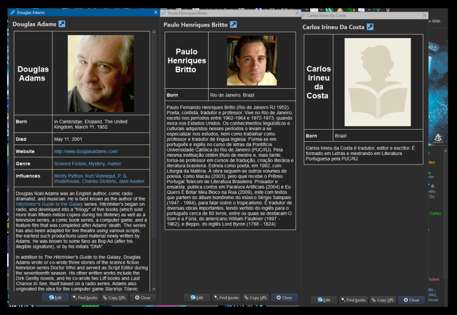Screen dimensions: 457x315
Task: Open external link icon next to Douglas Adams heading
Action: pyautogui.click(x=62, y=24)
